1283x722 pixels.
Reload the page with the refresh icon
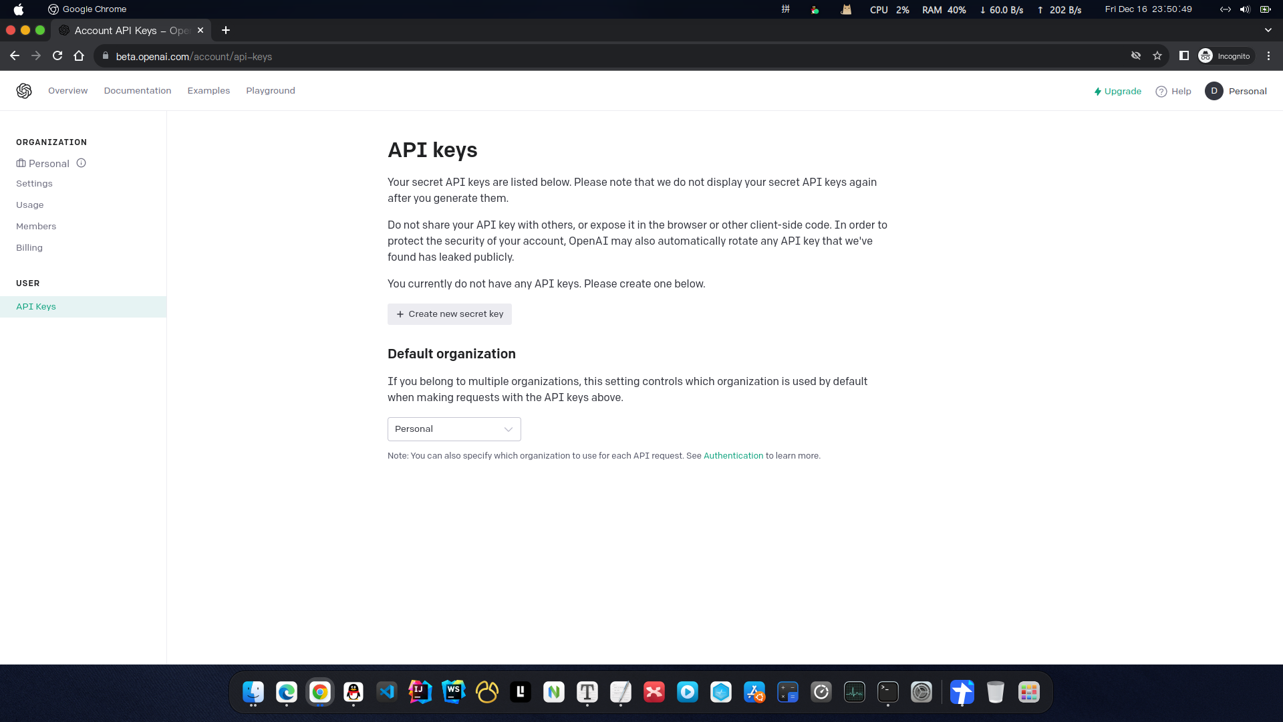[57, 56]
